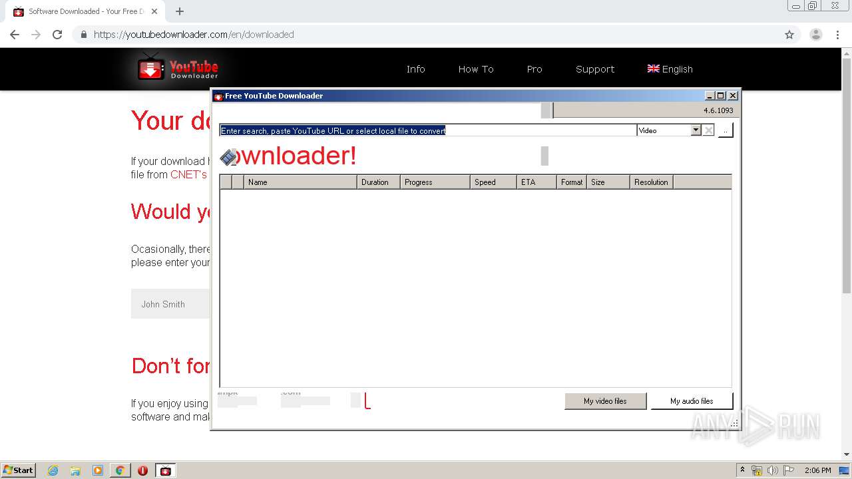Open the Action Center flag icon

[x=789, y=470]
